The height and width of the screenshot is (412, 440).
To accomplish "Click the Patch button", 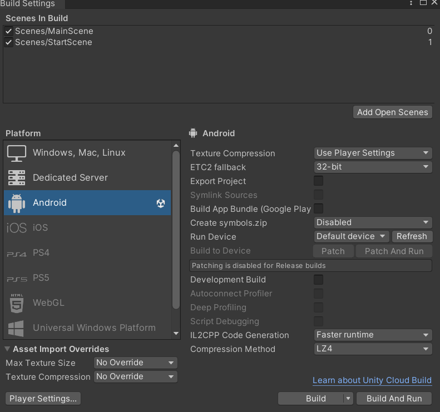I will pos(333,251).
